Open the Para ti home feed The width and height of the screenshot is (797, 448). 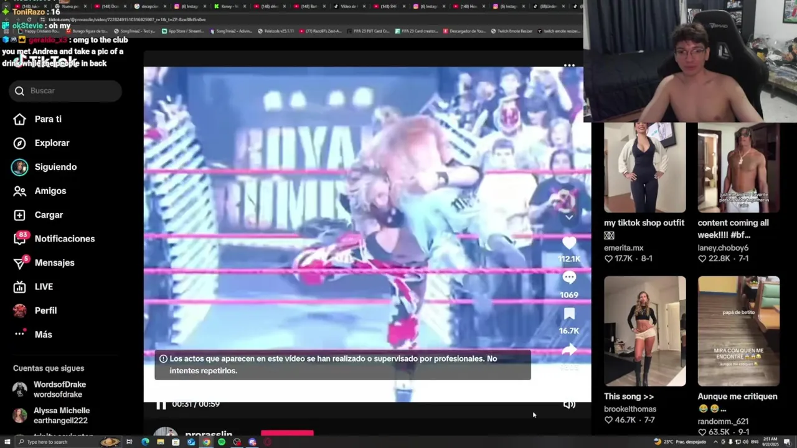click(x=37, y=119)
